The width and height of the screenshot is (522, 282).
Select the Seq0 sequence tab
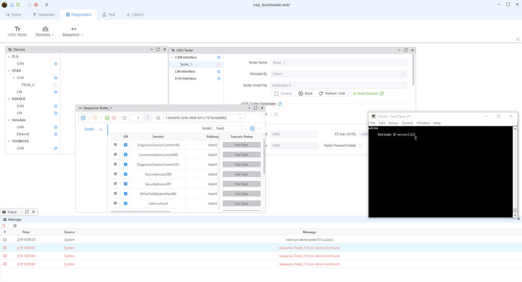coord(89,129)
